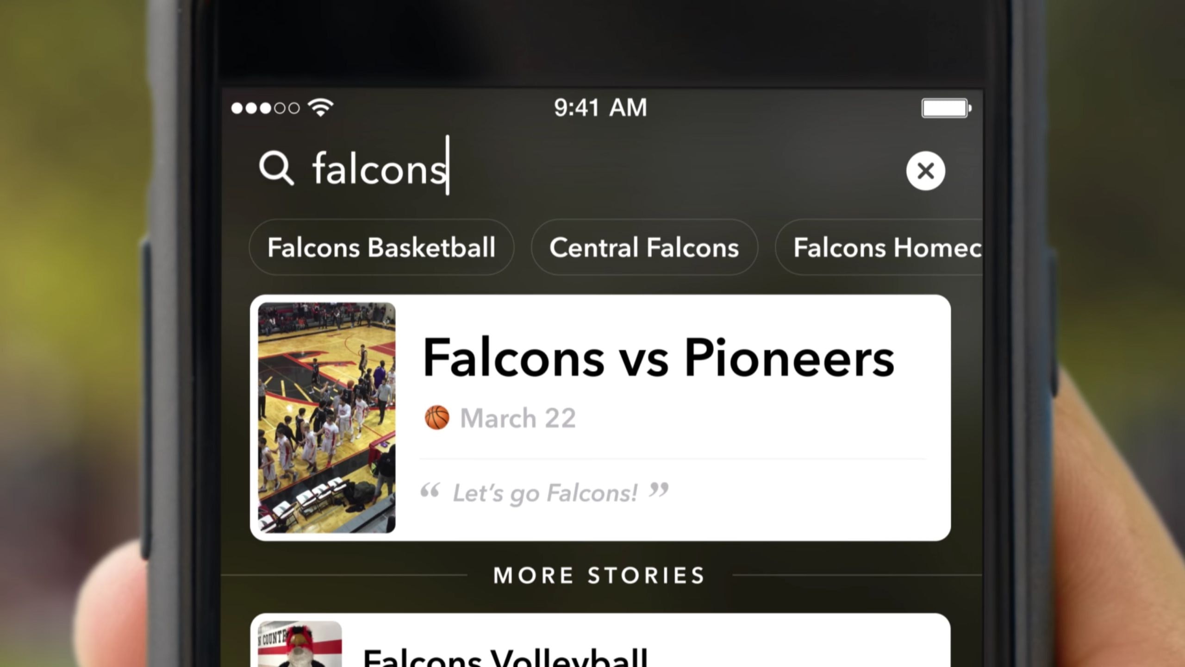Select the Central Falcons suggestion chip

(644, 247)
